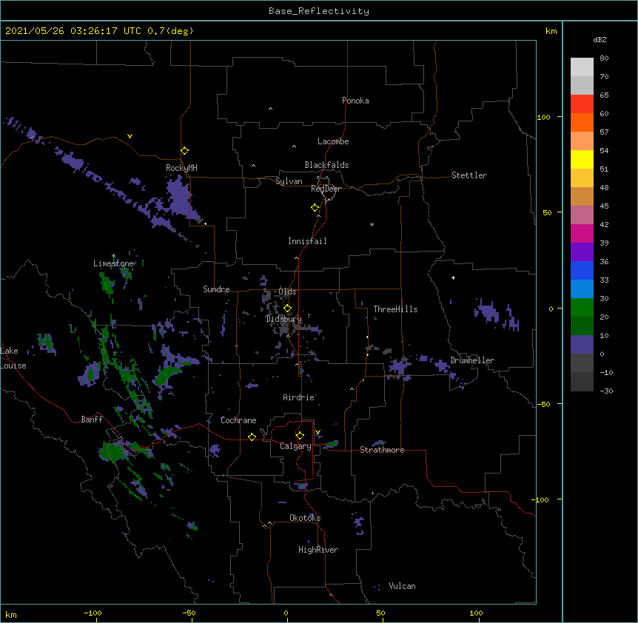This screenshot has height=623, width=638.
Task: Click the Sundre town label
Action: coord(216,289)
